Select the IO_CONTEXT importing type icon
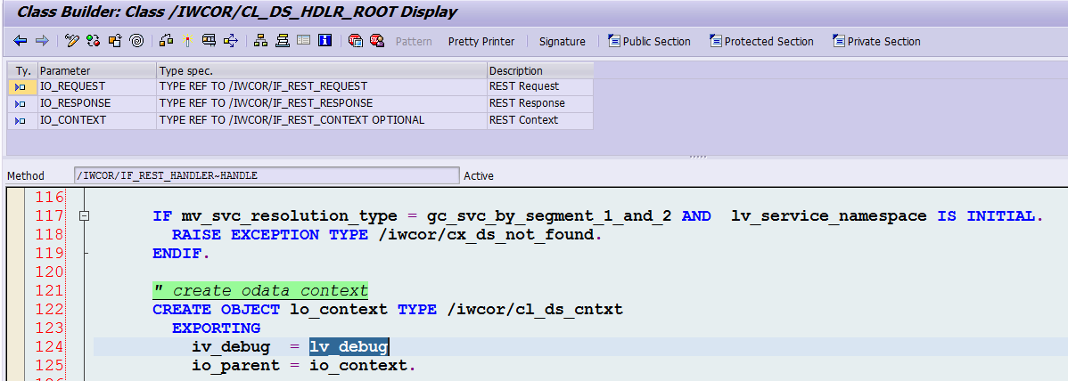The height and width of the screenshot is (381, 1068). pos(21,120)
